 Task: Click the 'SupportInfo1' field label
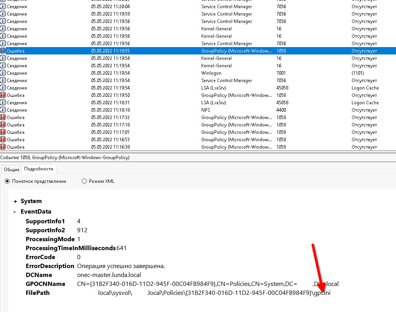(x=45, y=221)
